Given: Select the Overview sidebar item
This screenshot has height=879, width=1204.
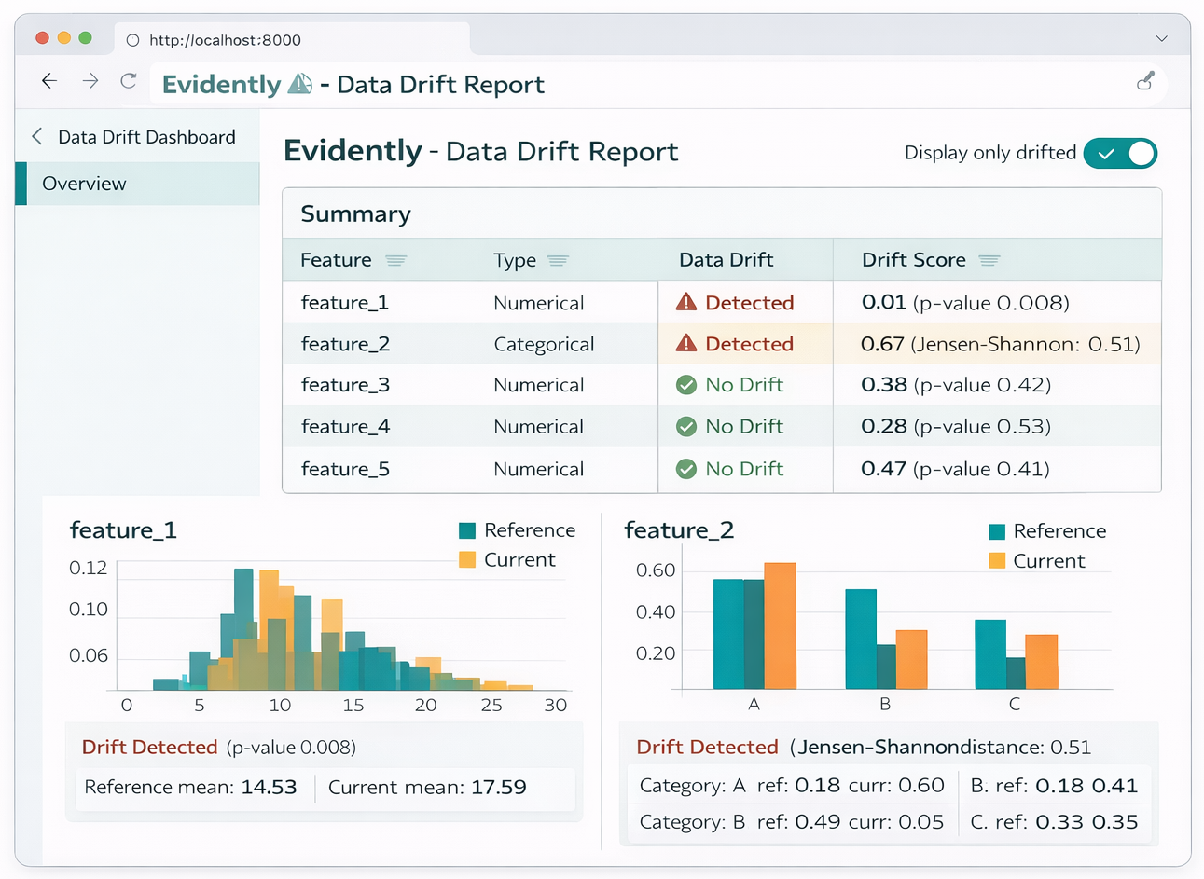Looking at the screenshot, I should pyautogui.click(x=84, y=184).
